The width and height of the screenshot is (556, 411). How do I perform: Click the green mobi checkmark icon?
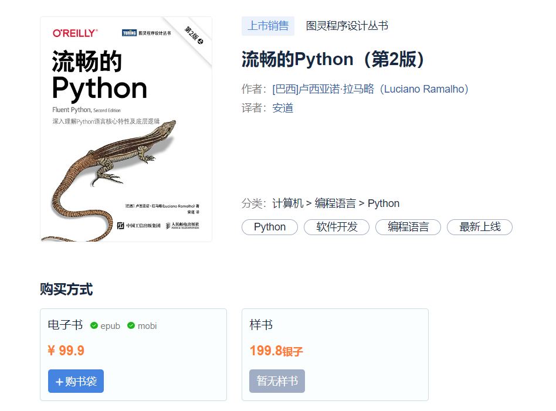coord(131,325)
